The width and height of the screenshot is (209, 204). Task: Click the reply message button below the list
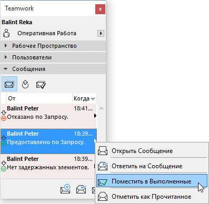(81, 189)
